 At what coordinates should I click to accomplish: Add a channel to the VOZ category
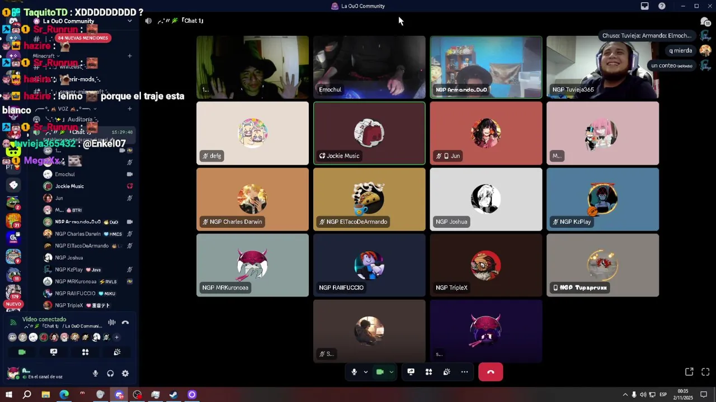pos(130,109)
